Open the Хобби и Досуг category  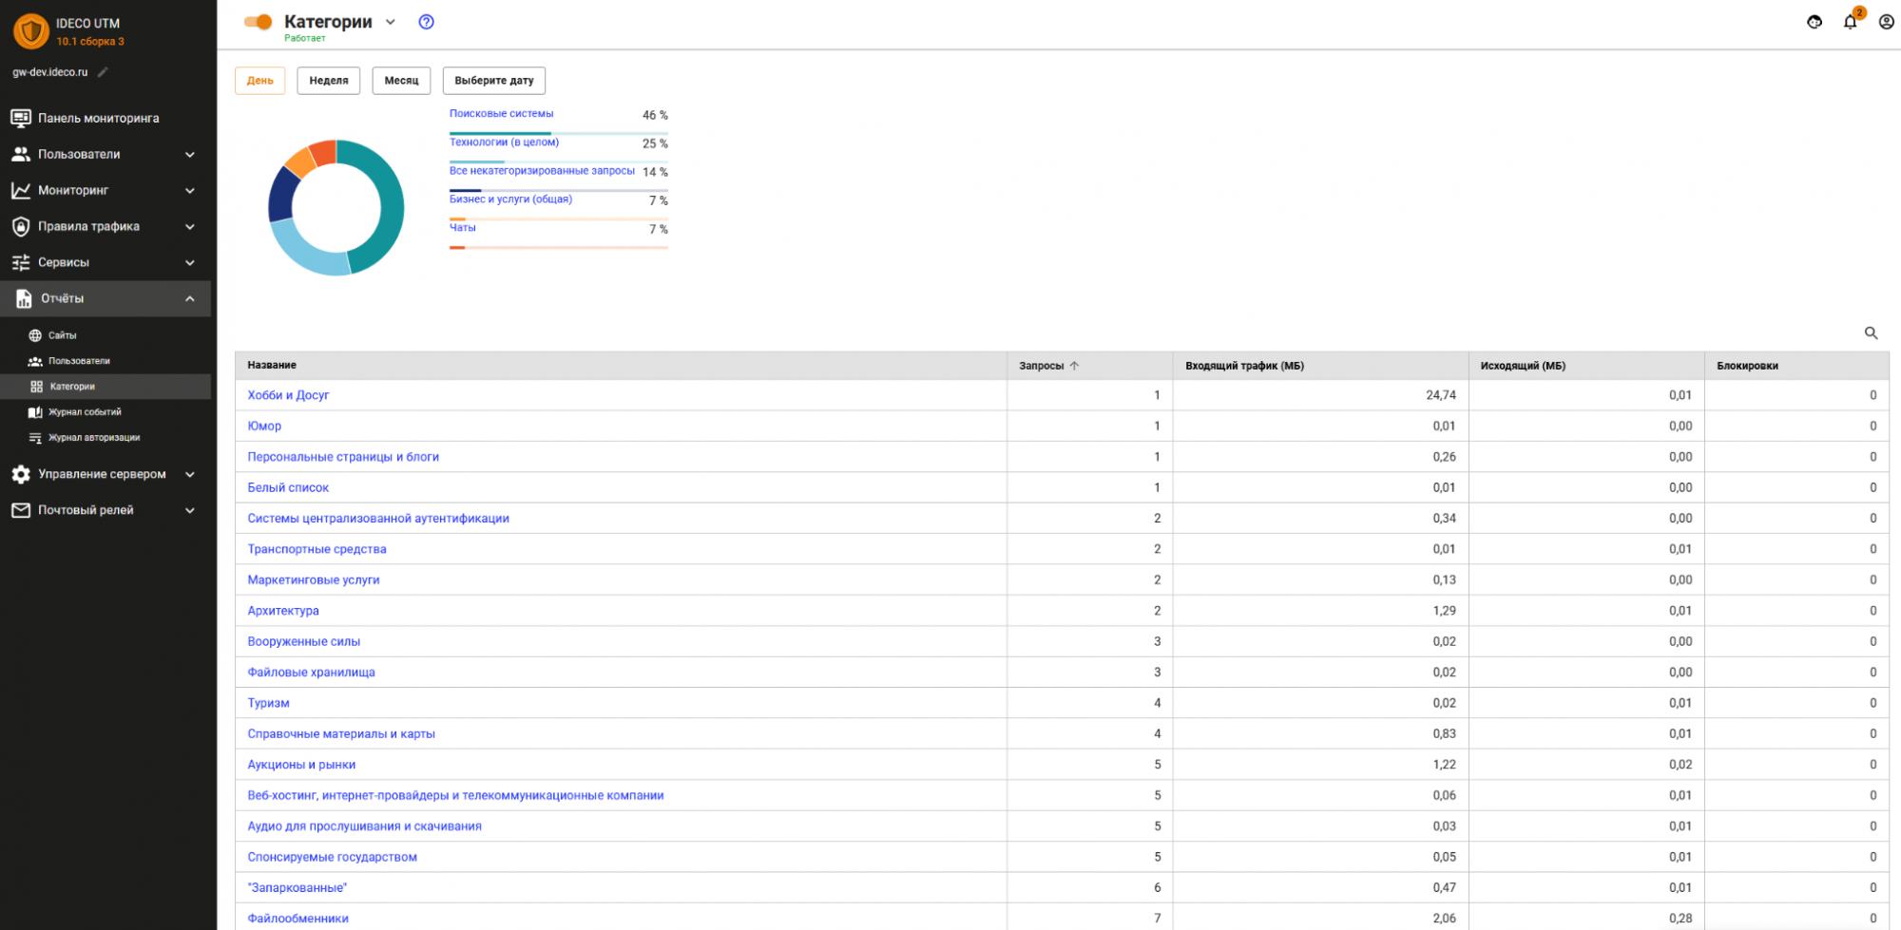point(288,395)
